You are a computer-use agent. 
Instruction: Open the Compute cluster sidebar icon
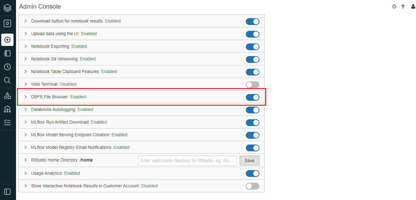click(x=7, y=109)
